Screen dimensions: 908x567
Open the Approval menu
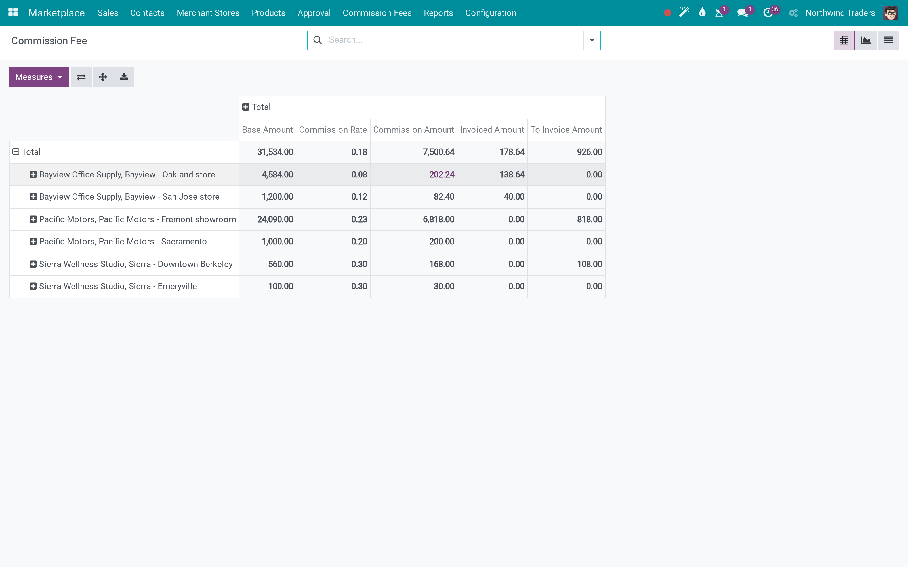pyautogui.click(x=314, y=13)
